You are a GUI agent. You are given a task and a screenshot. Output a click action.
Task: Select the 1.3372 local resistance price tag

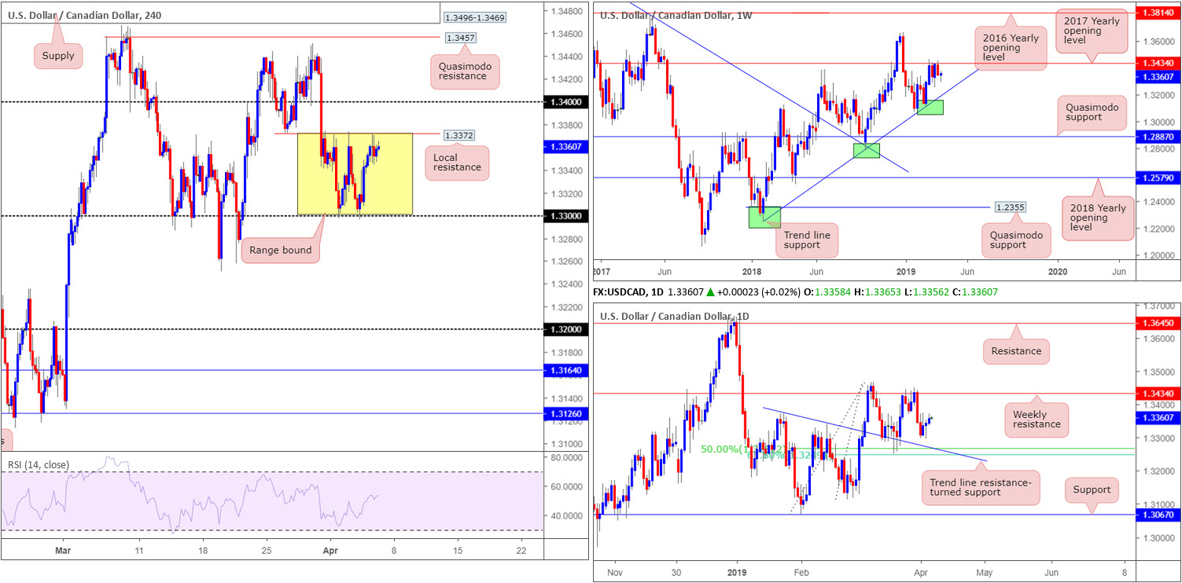(x=459, y=135)
